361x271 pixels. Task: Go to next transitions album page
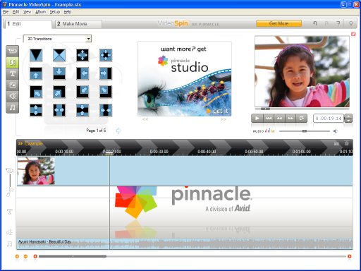point(118,131)
